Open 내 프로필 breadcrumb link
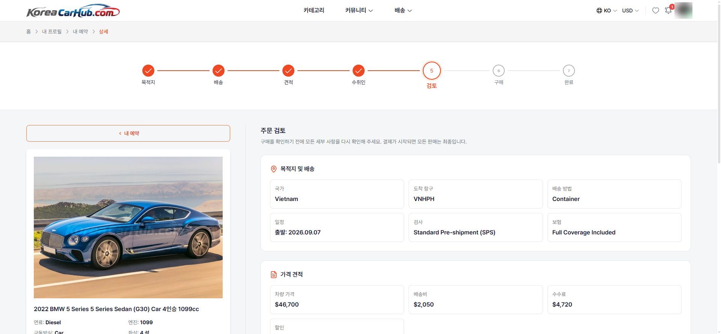Image resolution: width=721 pixels, height=334 pixels. tap(52, 32)
